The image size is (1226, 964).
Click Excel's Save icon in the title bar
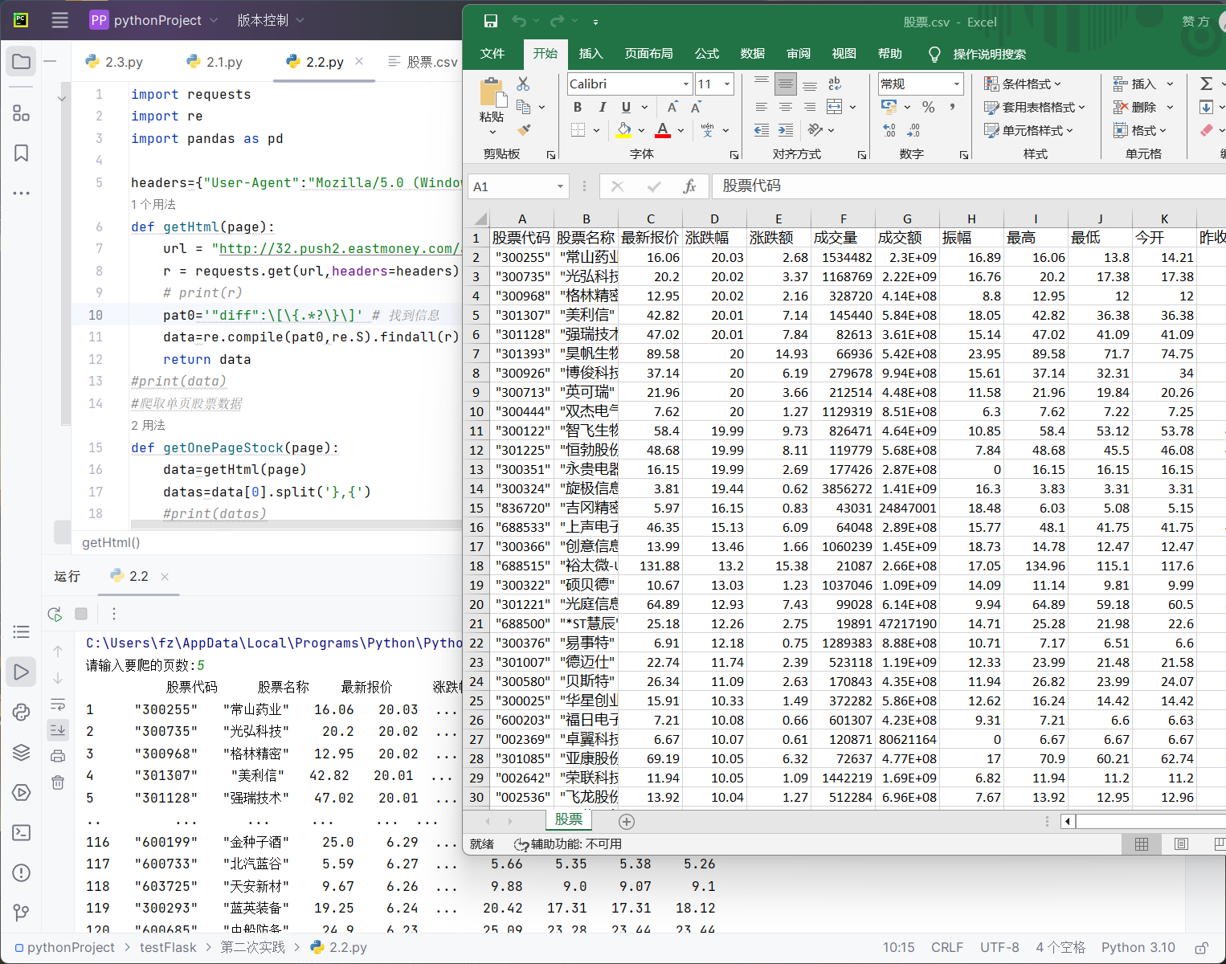[x=490, y=22]
